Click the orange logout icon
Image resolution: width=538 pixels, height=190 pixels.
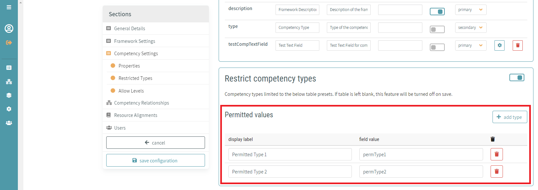pos(9,43)
